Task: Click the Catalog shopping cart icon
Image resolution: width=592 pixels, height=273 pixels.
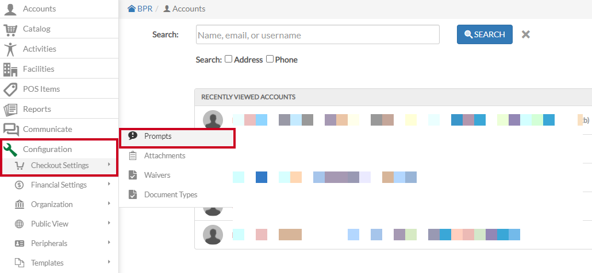Action: click(x=10, y=29)
